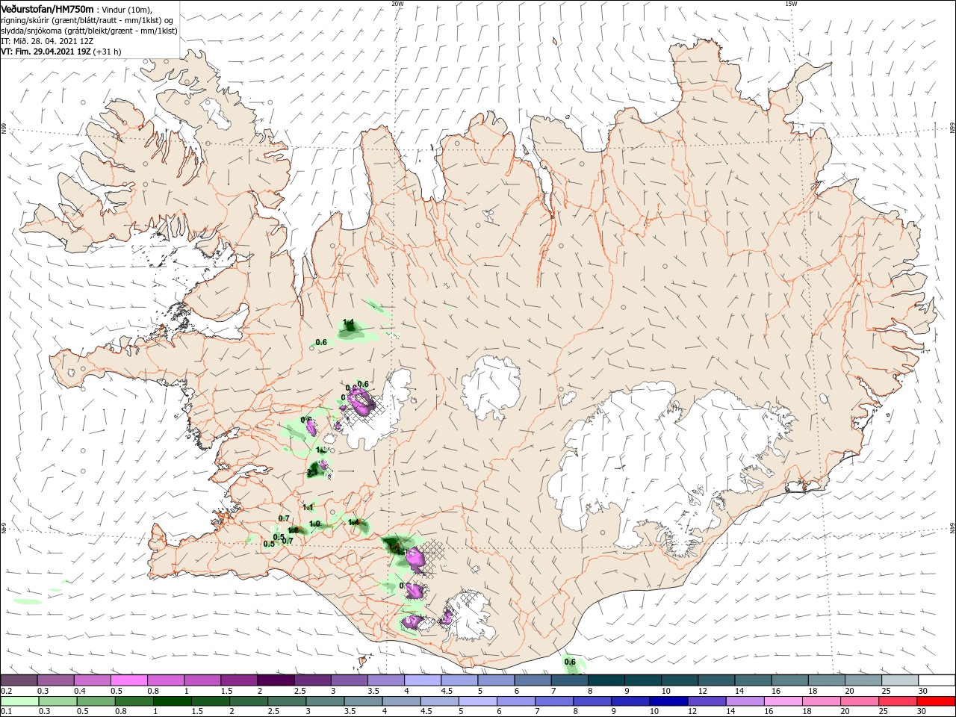Click the darkest green swatch labeled 1 in lower legend
This screenshot has height=717, width=956.
point(173,701)
